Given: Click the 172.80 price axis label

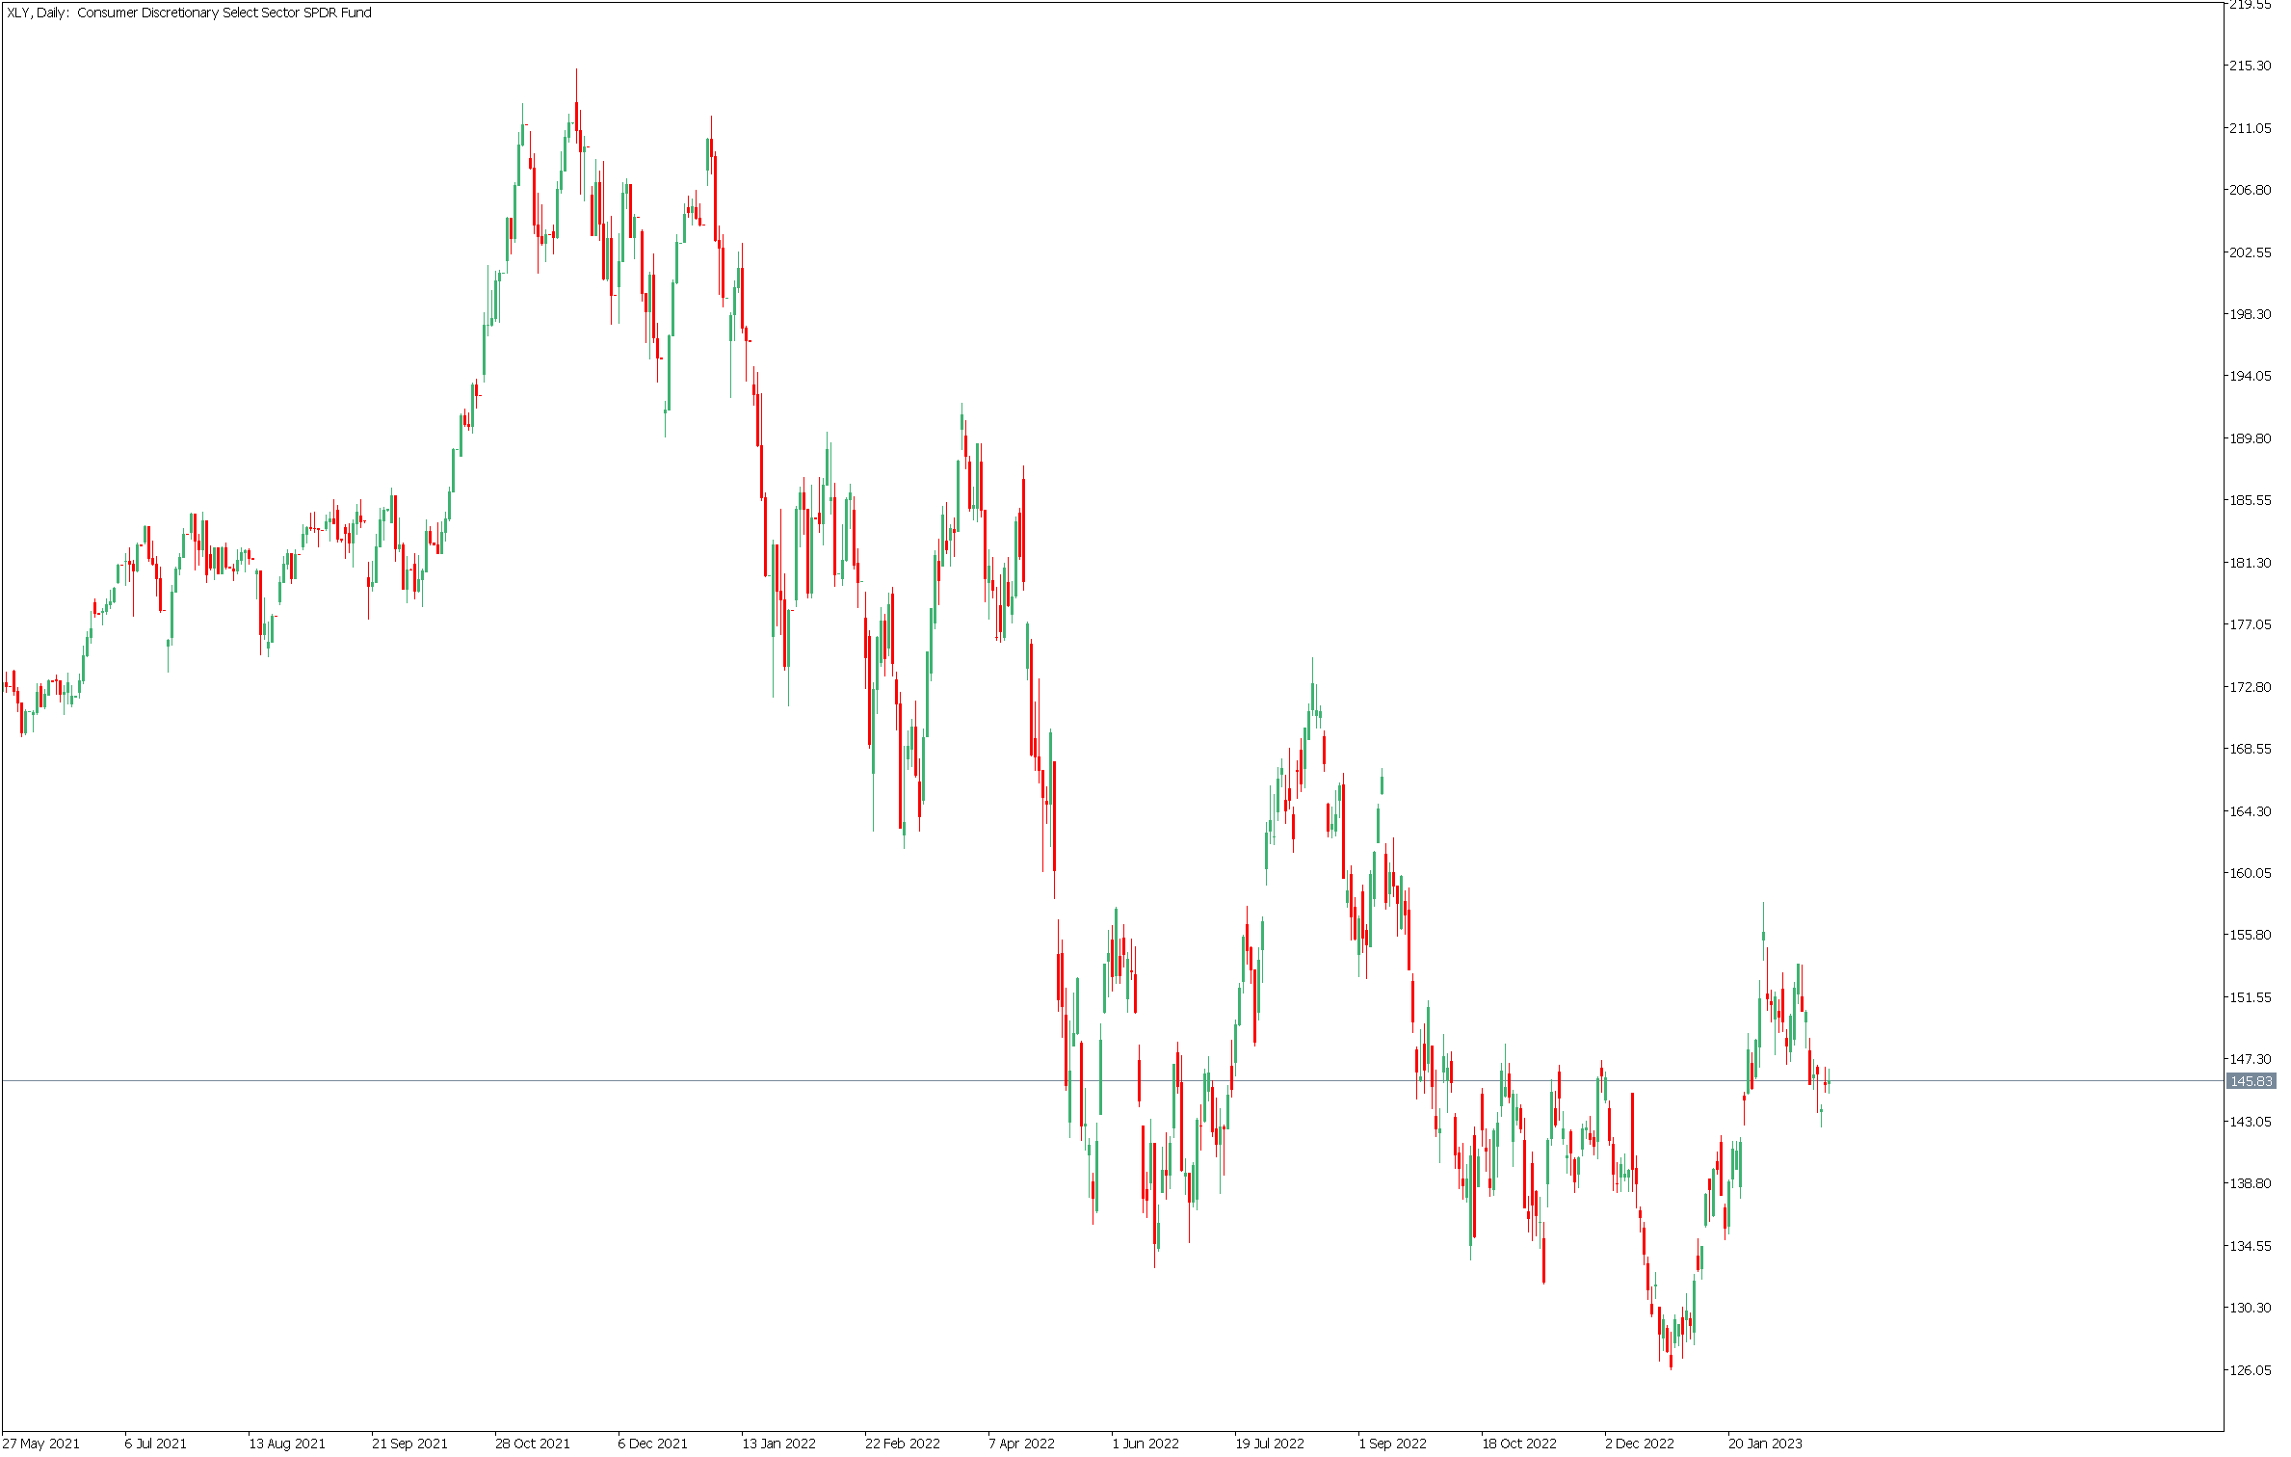Looking at the screenshot, I should click(2251, 687).
